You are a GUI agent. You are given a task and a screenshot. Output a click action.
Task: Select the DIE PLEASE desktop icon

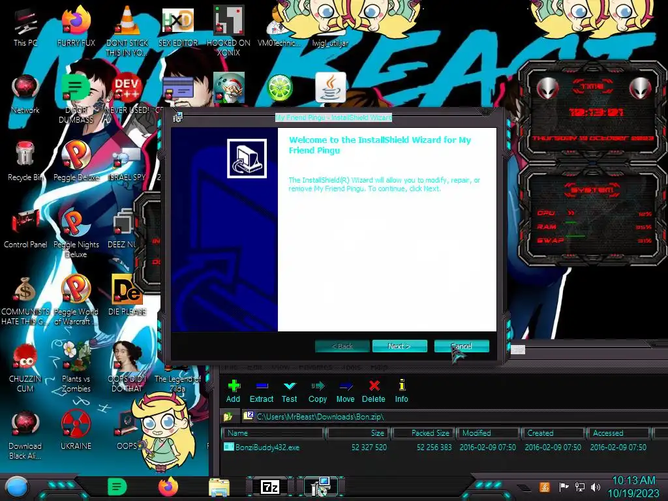tap(127, 296)
